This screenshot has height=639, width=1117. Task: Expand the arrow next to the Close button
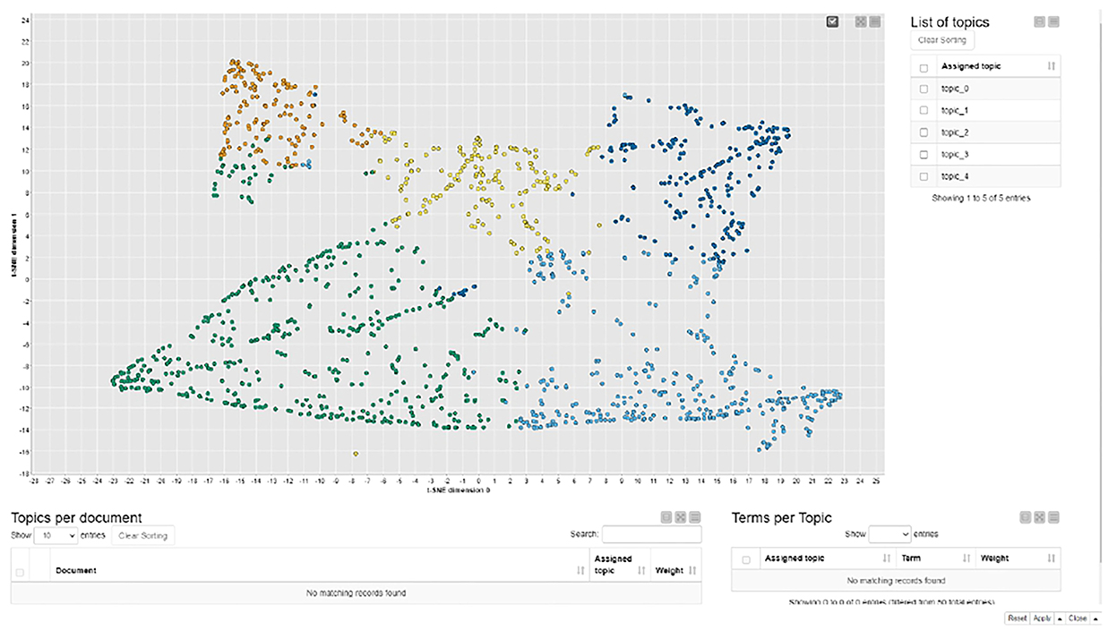point(1096,618)
